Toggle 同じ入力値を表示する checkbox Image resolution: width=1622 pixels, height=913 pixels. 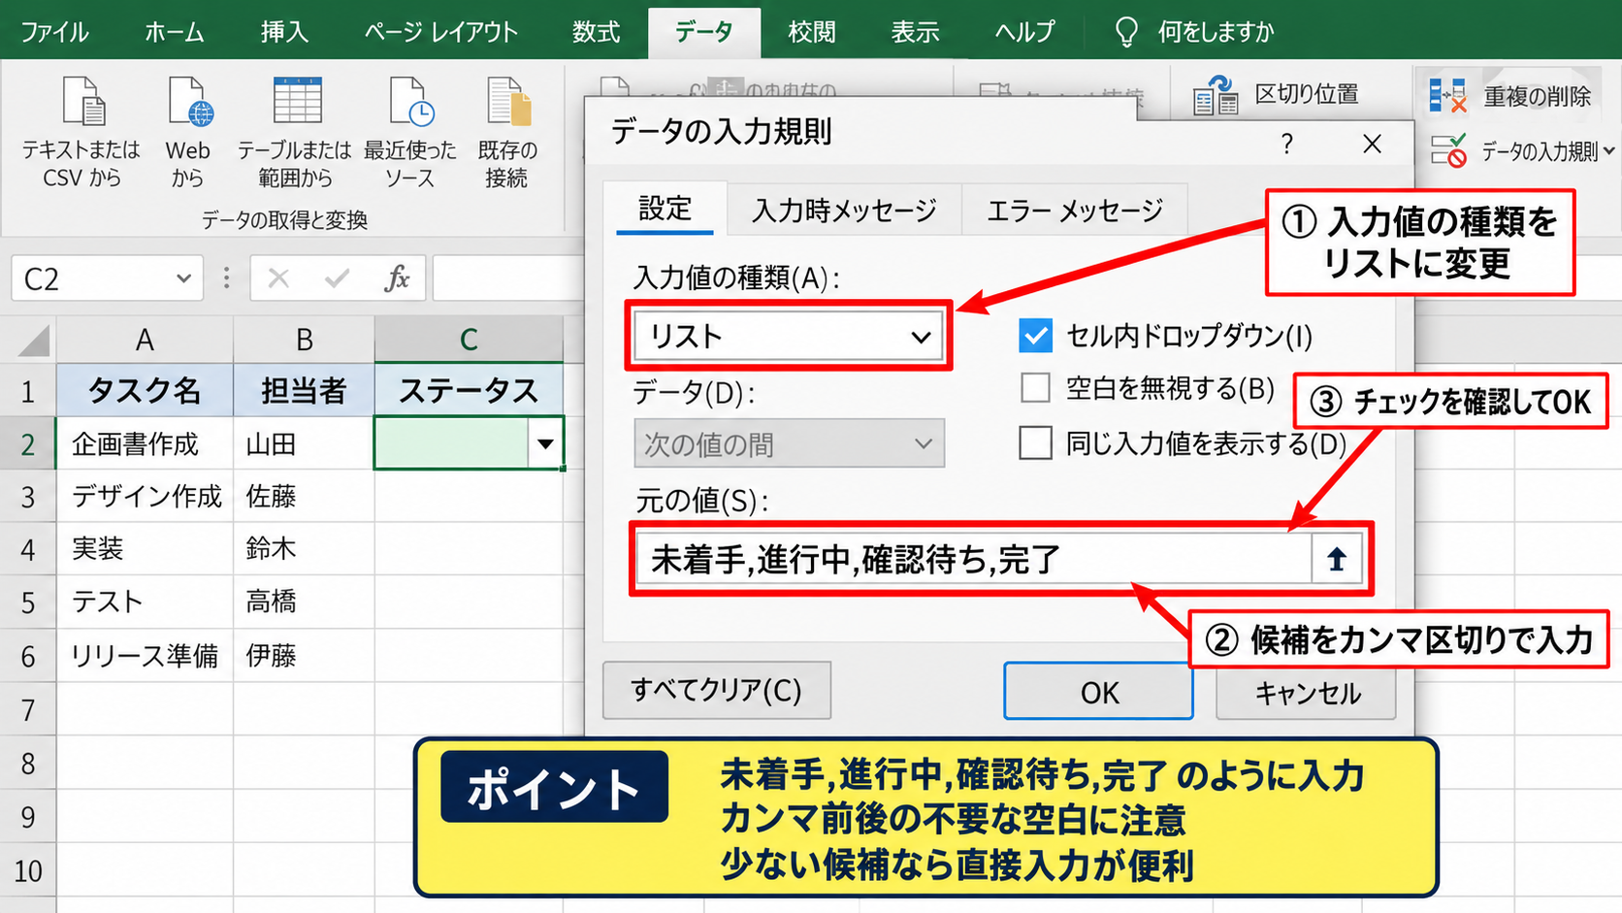1035,442
